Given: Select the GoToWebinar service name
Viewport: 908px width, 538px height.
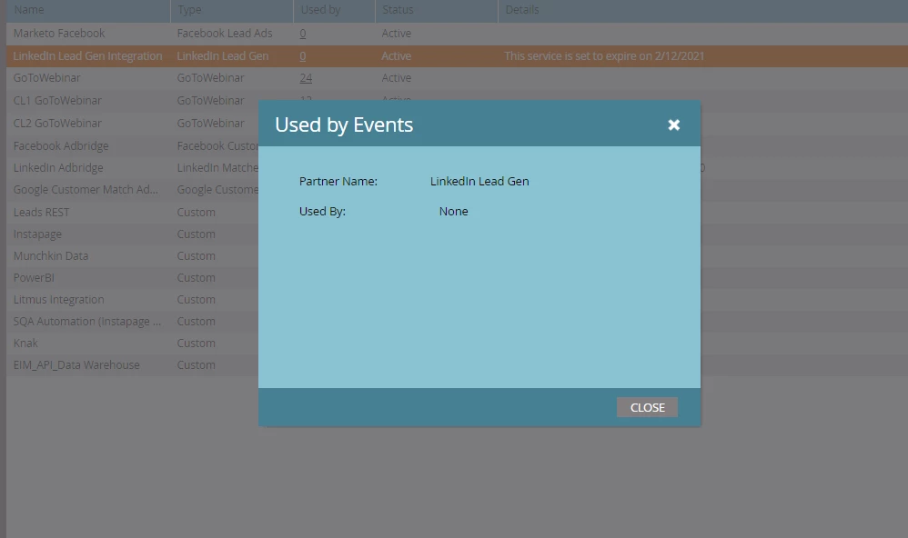Looking at the screenshot, I should click(47, 78).
